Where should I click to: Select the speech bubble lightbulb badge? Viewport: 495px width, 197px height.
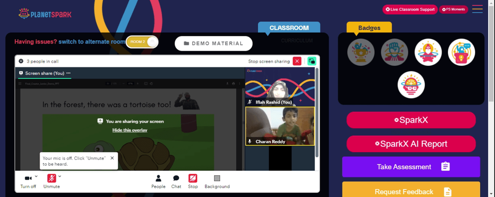tap(461, 52)
